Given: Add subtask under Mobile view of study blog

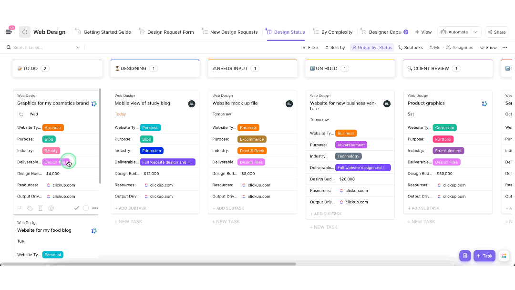Looking at the screenshot, I should 131,208.
